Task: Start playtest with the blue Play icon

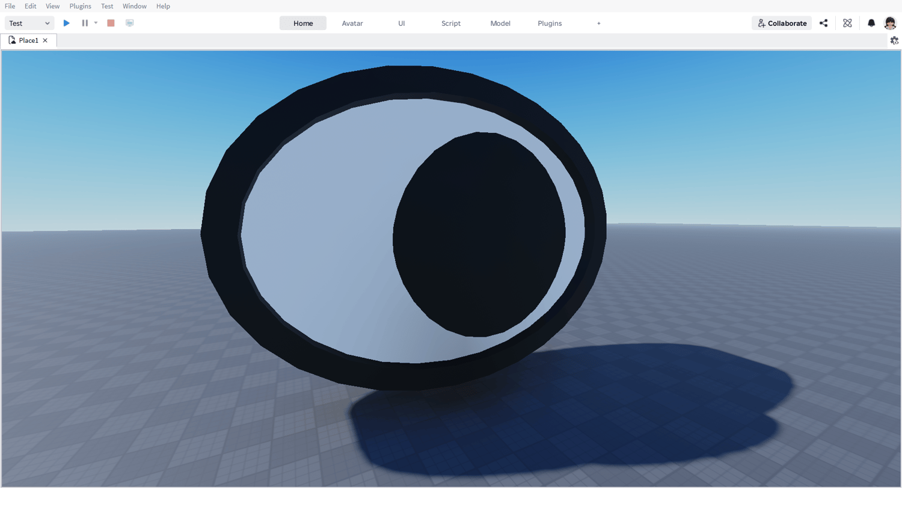Action: click(67, 23)
